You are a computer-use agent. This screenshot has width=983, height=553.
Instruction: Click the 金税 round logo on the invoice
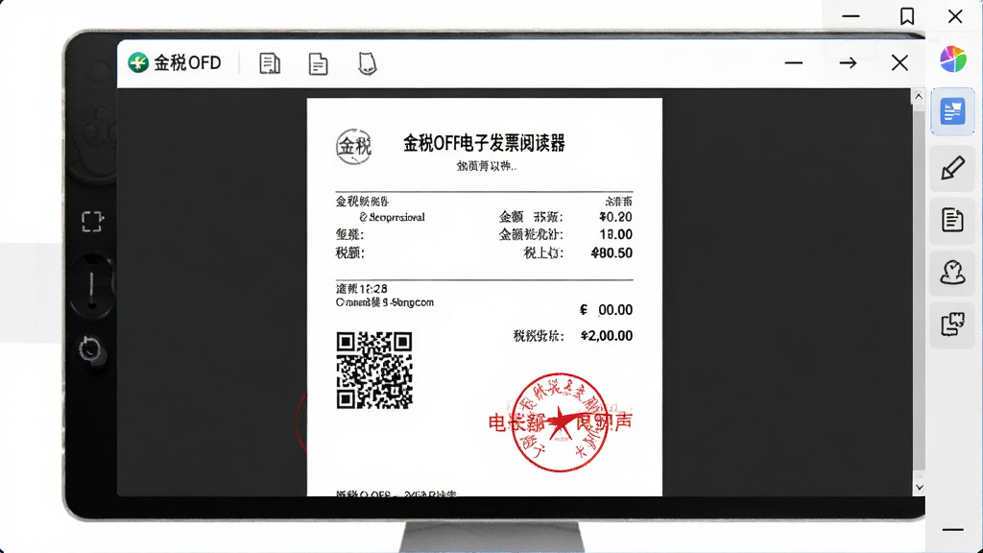[x=353, y=146]
